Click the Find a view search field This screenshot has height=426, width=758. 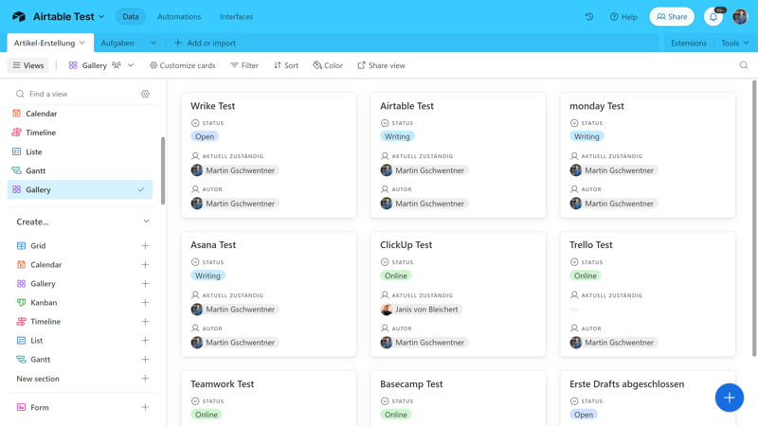78,94
